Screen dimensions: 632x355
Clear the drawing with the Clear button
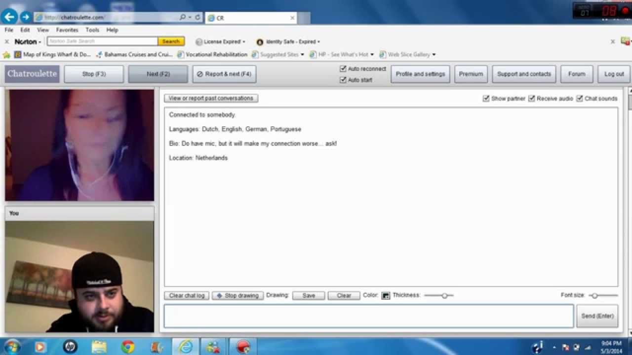coord(344,295)
